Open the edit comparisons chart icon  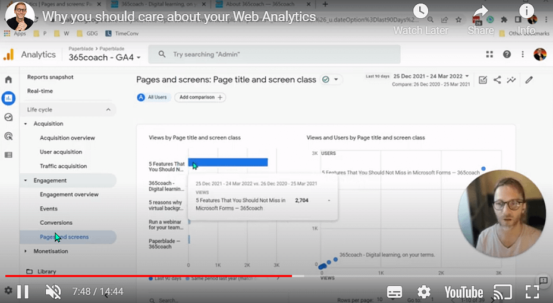[x=483, y=80]
